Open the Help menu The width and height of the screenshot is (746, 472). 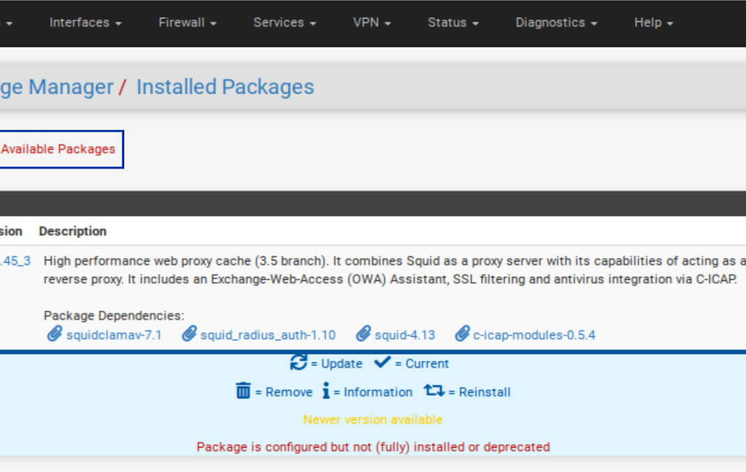tap(651, 22)
